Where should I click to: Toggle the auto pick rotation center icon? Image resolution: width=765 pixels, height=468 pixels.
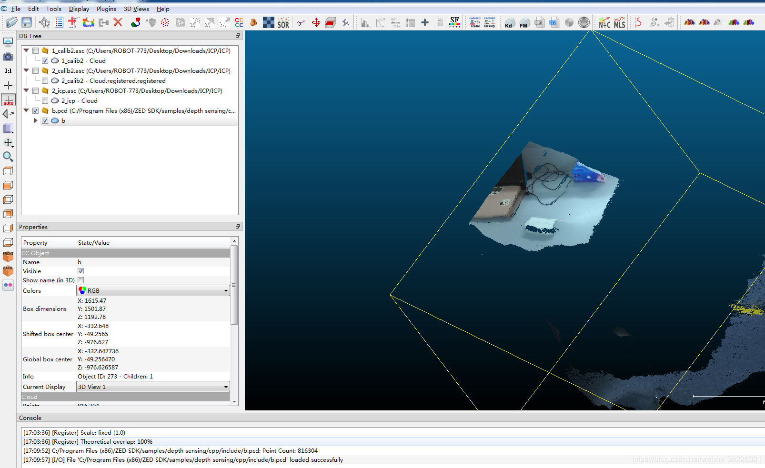click(x=9, y=100)
